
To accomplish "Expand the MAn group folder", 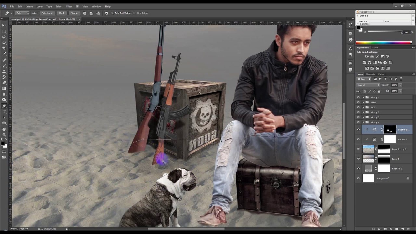I will [363, 102].
